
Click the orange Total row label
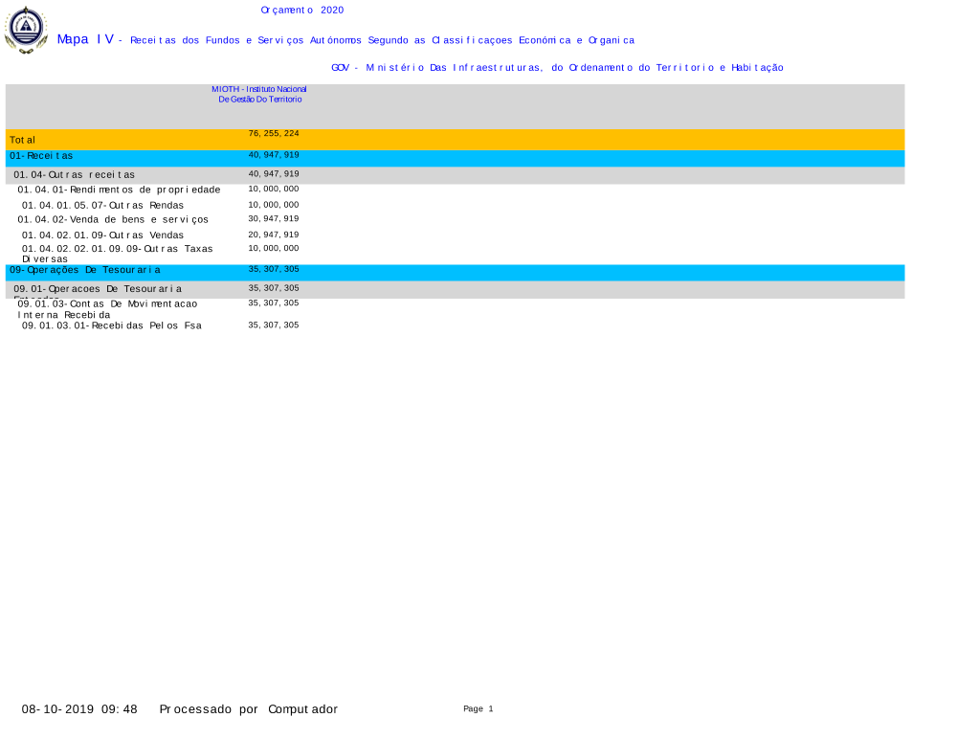click(23, 140)
